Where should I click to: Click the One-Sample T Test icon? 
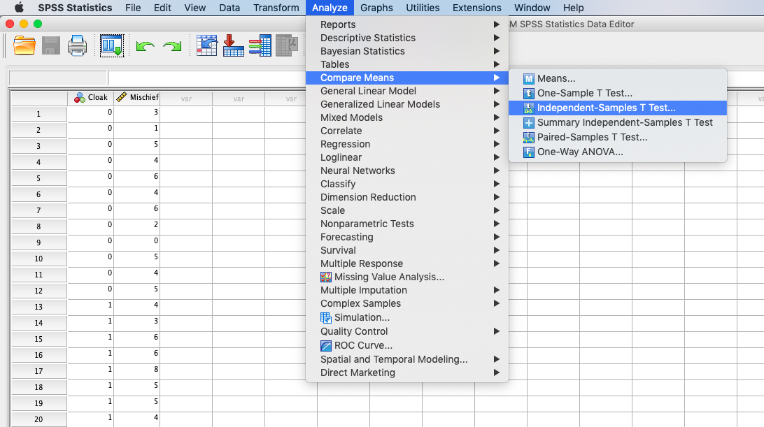tap(529, 94)
